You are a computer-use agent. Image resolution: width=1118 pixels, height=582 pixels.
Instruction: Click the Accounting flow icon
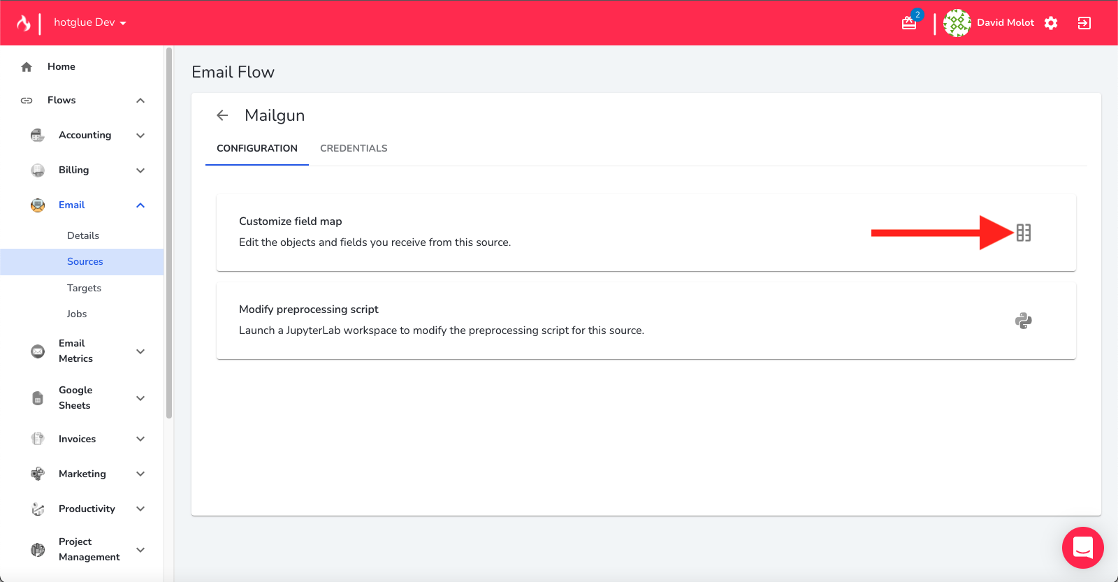[x=38, y=136]
